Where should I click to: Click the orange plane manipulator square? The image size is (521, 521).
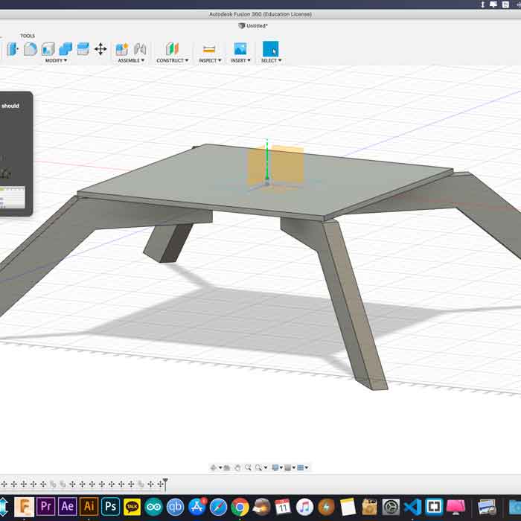tap(275, 164)
